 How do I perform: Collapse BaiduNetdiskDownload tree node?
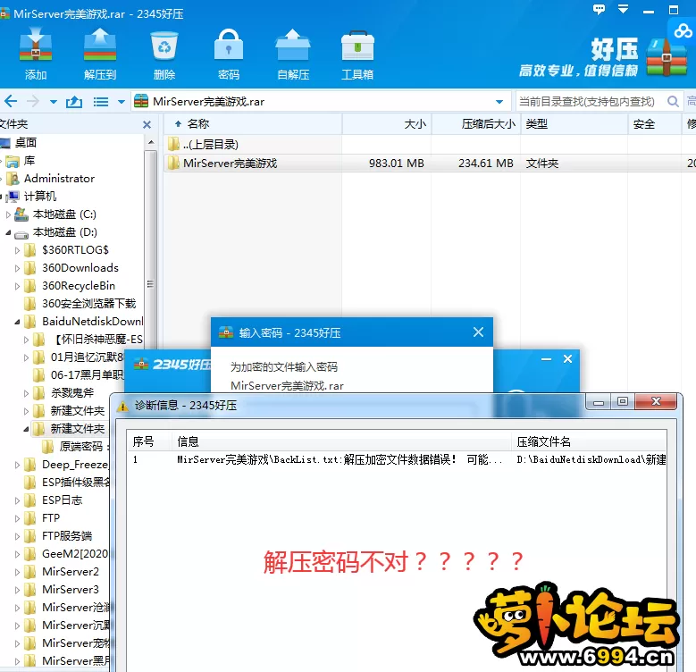(17, 322)
